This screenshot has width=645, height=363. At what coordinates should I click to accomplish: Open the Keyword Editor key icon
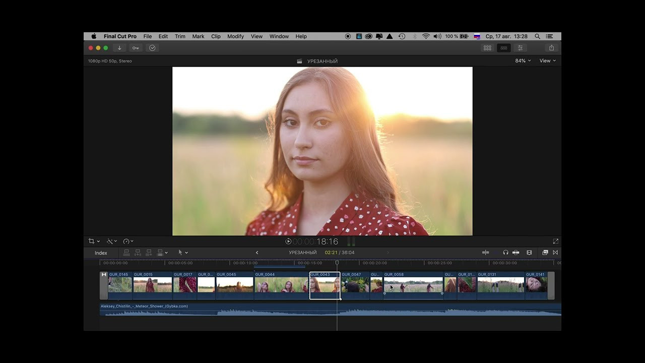click(136, 48)
